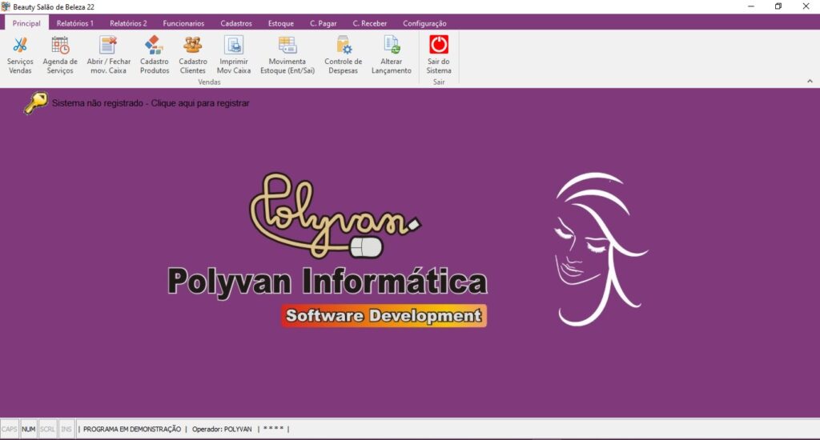Click the golden key registration icon

click(x=35, y=103)
